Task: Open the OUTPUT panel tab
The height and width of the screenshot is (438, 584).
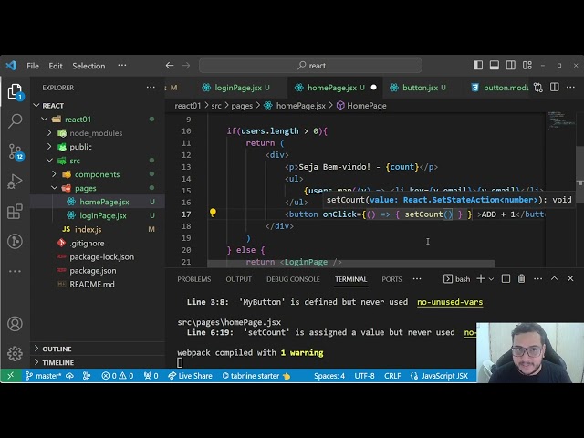Action: pyautogui.click(x=239, y=279)
